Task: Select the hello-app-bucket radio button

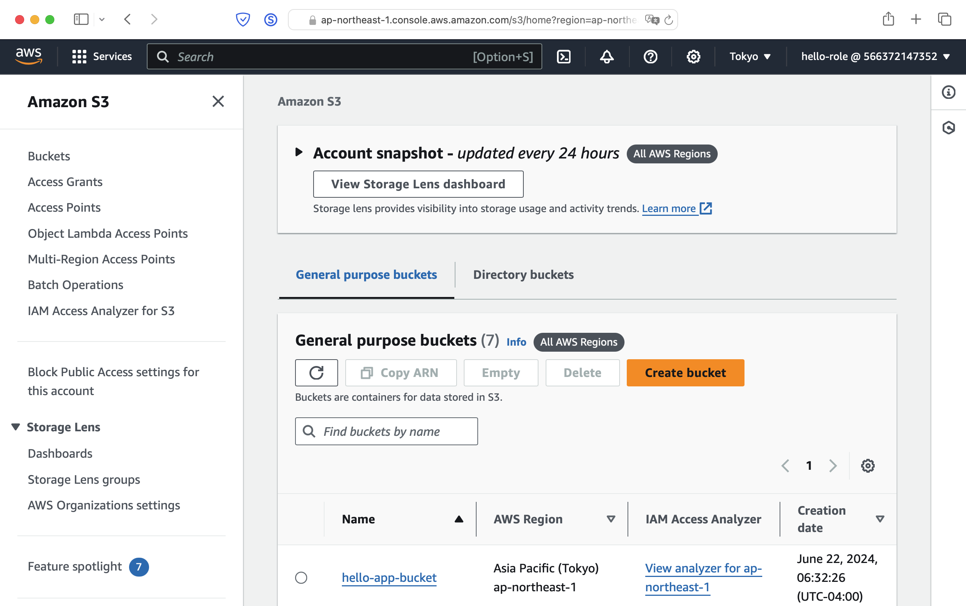Action: coord(301,578)
